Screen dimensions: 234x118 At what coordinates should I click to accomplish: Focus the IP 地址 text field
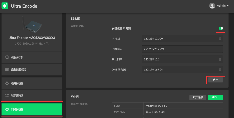click(x=179, y=39)
